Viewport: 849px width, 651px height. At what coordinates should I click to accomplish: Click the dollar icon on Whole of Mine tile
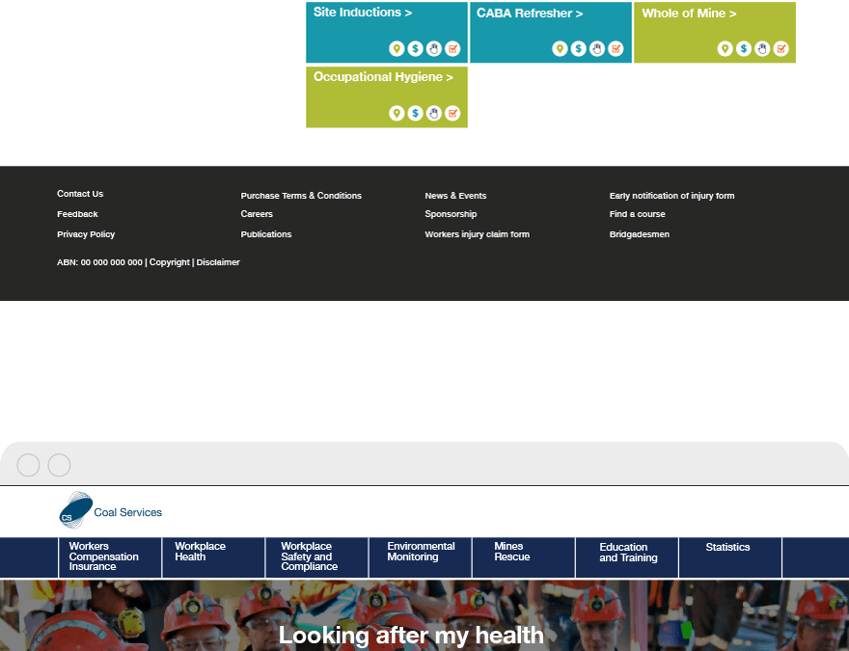click(x=744, y=48)
